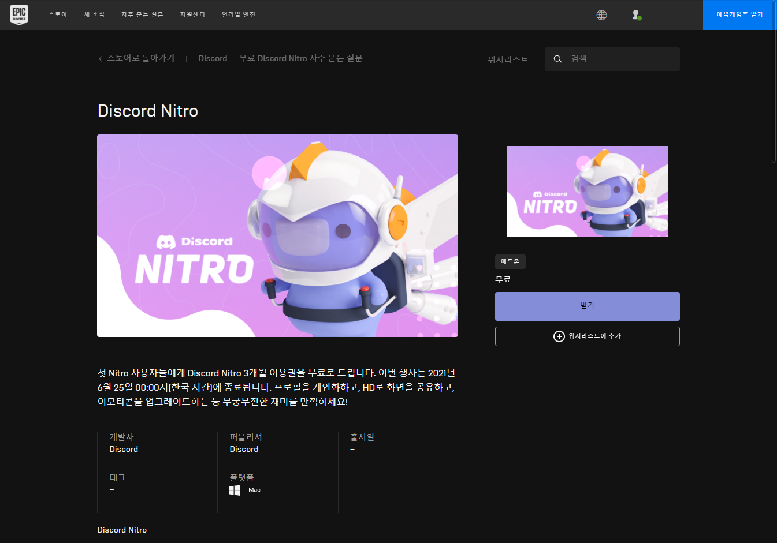This screenshot has width=777, height=543.
Task: Click 위시리스트에 추가 button
Action: [587, 336]
